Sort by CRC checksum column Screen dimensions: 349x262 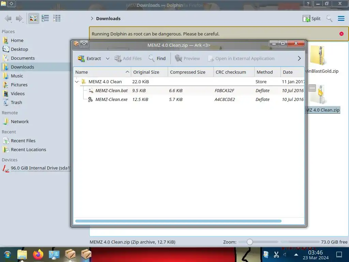234,72
